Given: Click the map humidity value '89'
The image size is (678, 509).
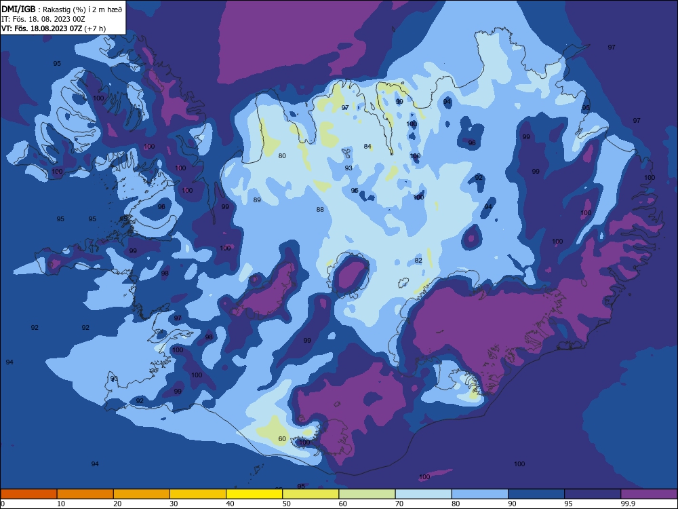Looking at the screenshot, I should point(257,200).
